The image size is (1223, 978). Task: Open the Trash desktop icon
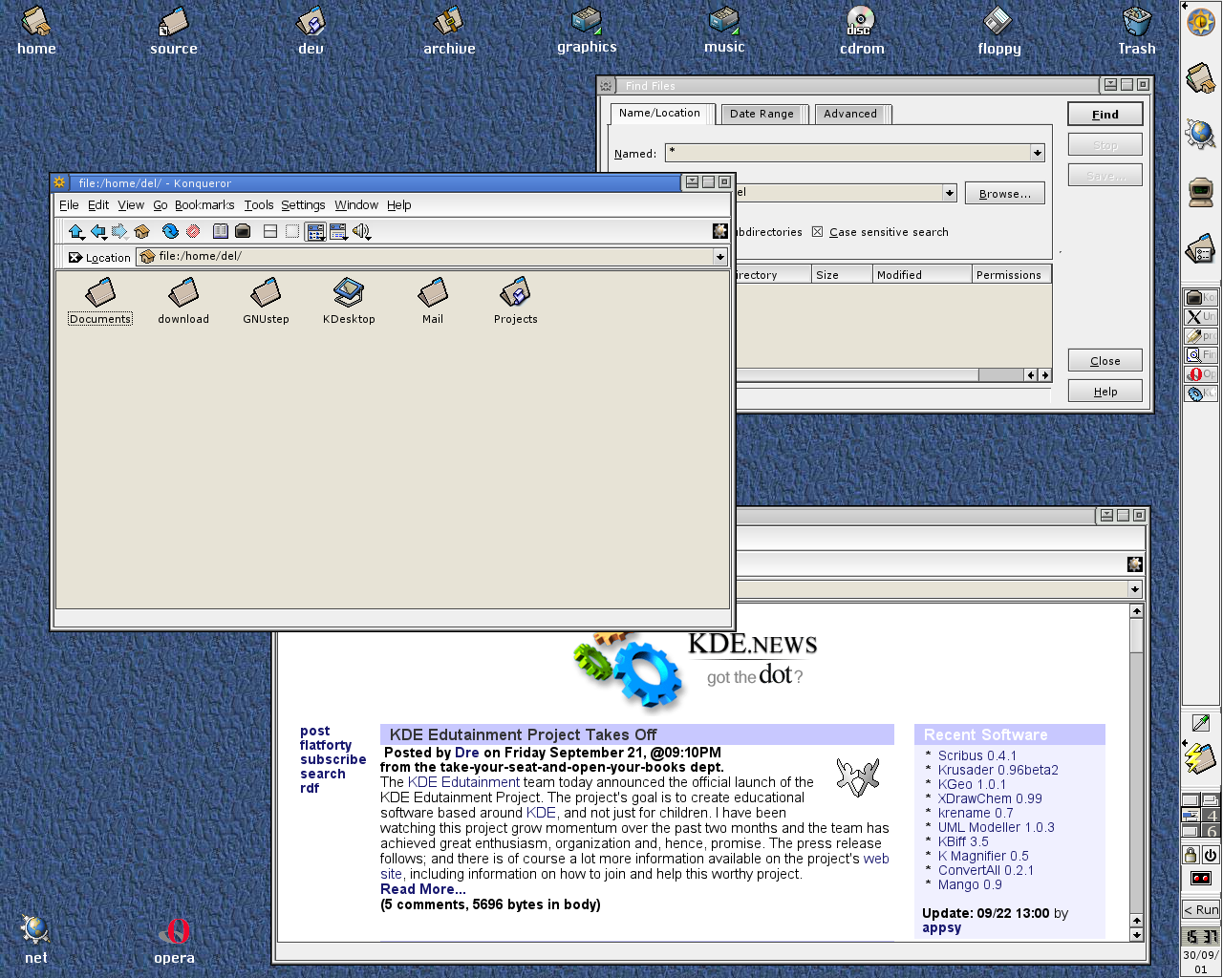click(1137, 31)
